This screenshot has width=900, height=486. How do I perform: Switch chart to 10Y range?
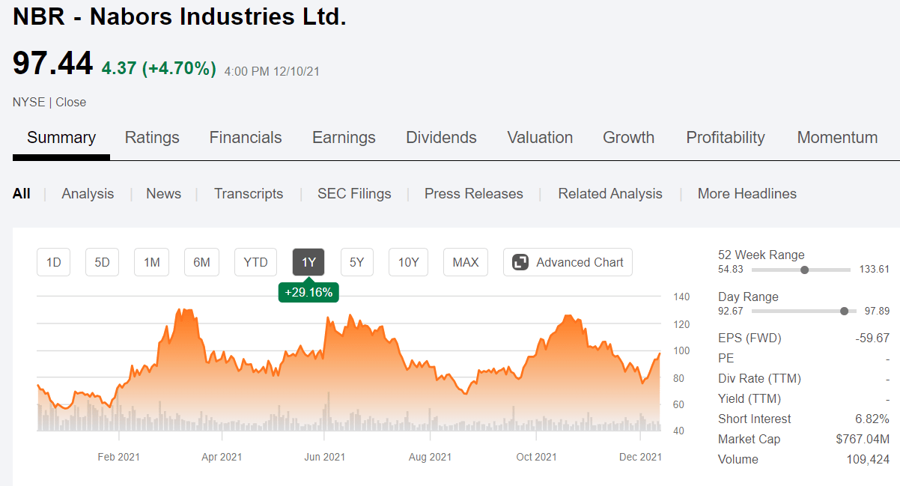tap(409, 262)
